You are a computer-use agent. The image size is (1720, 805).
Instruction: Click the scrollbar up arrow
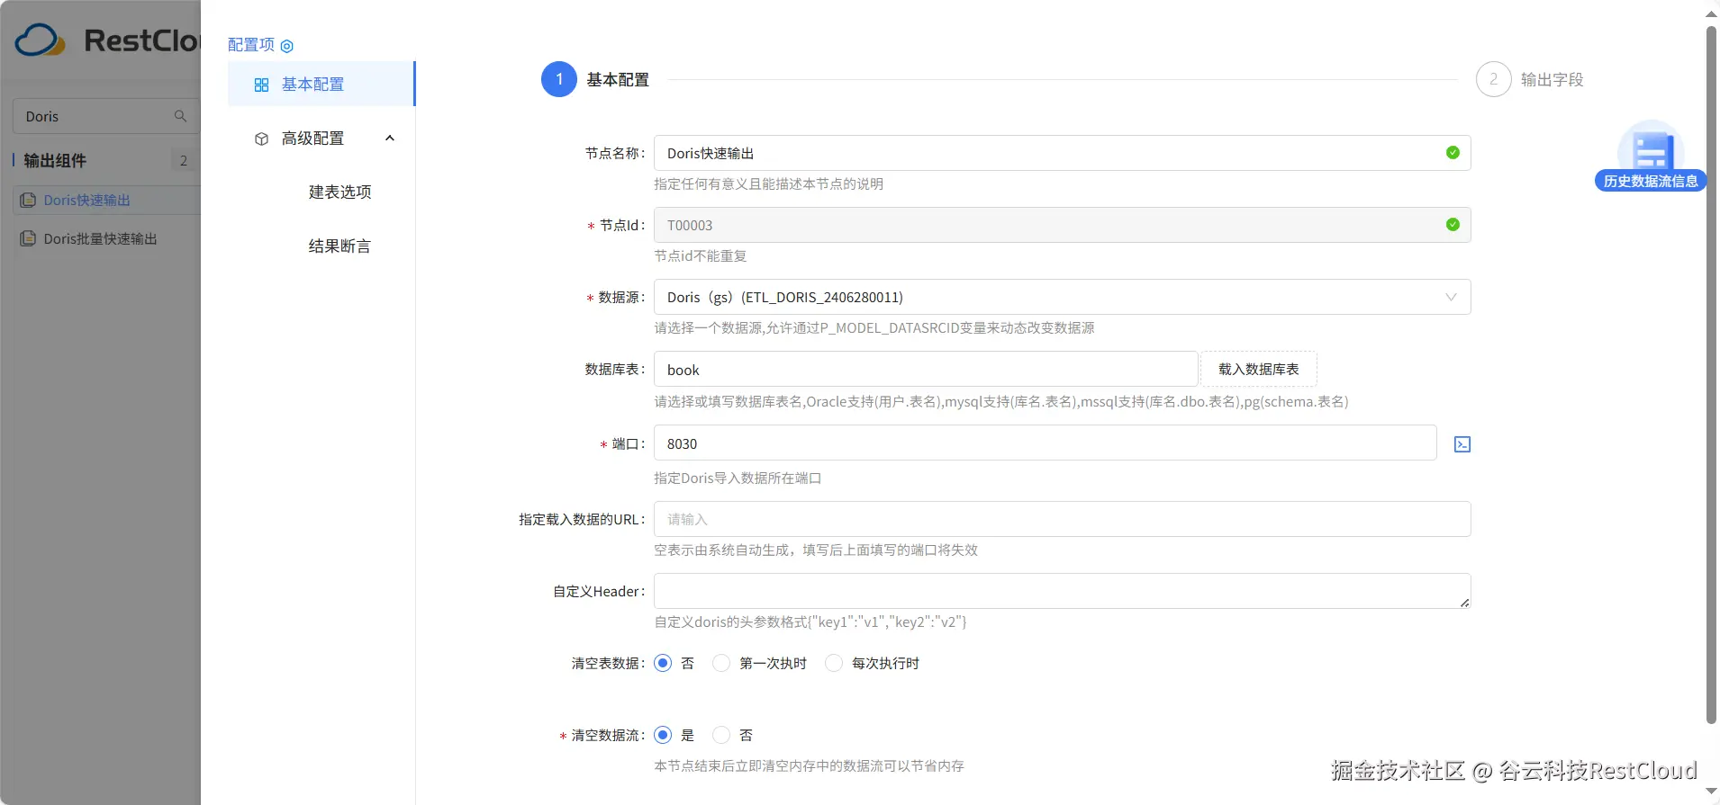1712,13
